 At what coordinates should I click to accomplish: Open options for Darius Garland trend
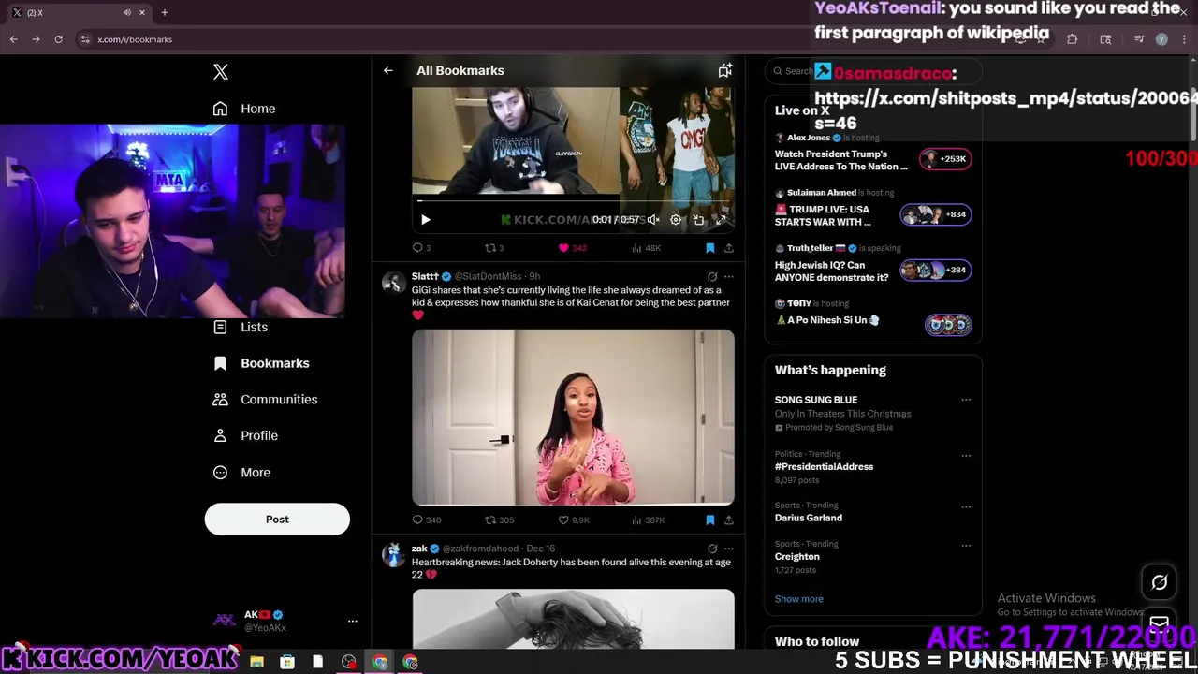pyautogui.click(x=966, y=507)
